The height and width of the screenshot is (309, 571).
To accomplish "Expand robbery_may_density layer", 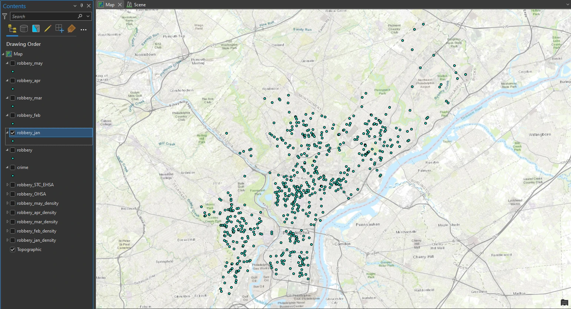I will pos(7,203).
